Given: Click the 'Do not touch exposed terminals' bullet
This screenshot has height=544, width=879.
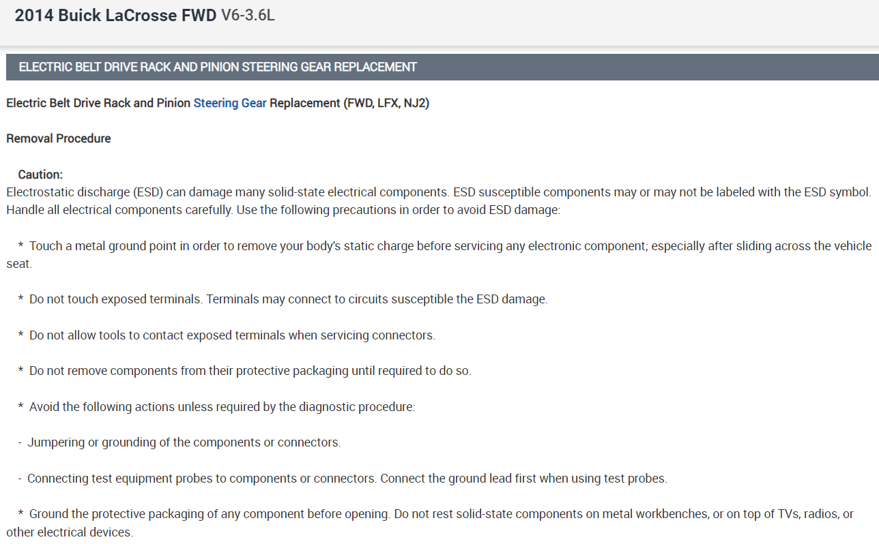Looking at the screenshot, I should click(117, 299).
